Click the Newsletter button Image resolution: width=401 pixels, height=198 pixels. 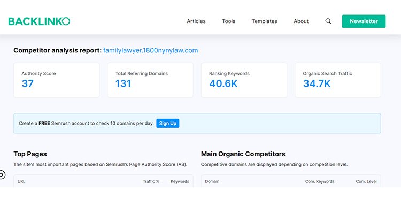(364, 21)
